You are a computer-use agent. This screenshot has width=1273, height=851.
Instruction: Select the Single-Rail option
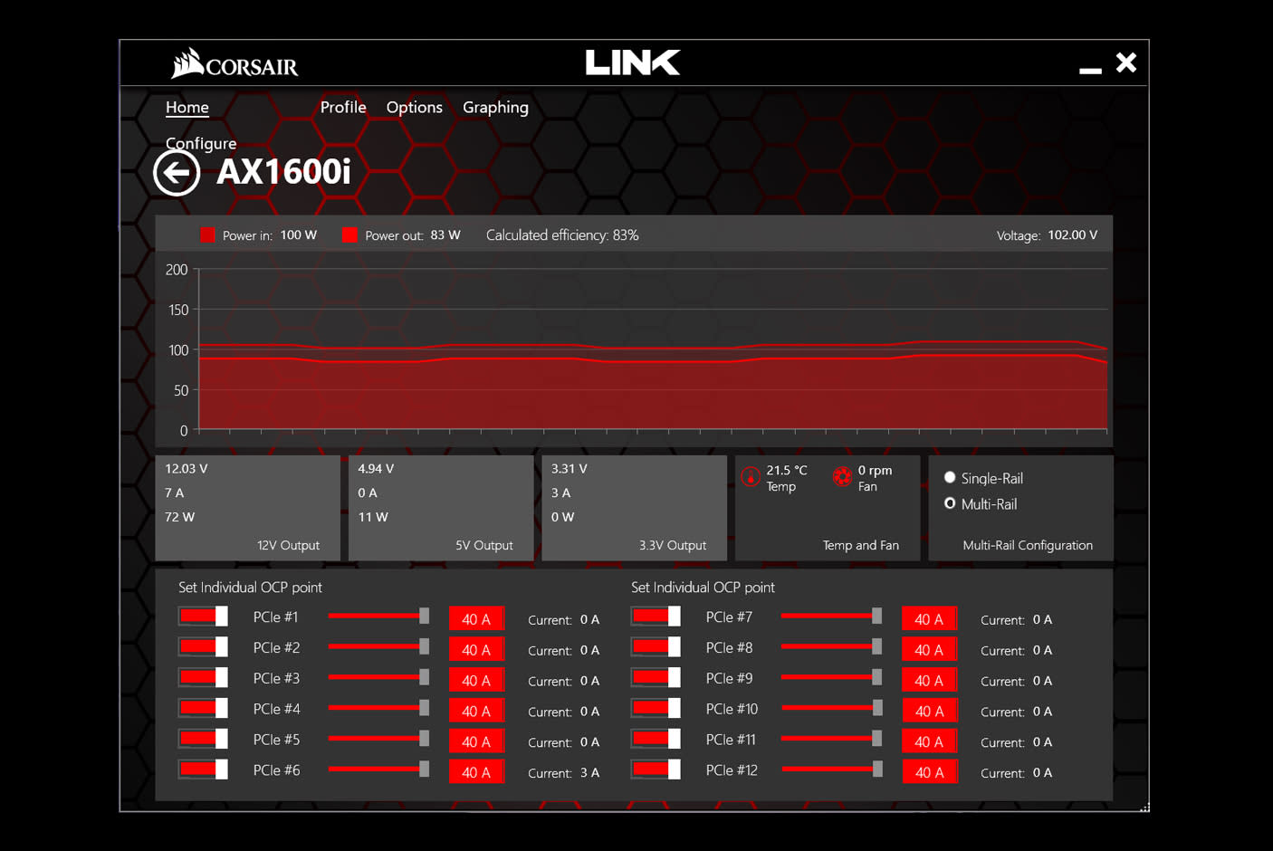[x=950, y=477]
